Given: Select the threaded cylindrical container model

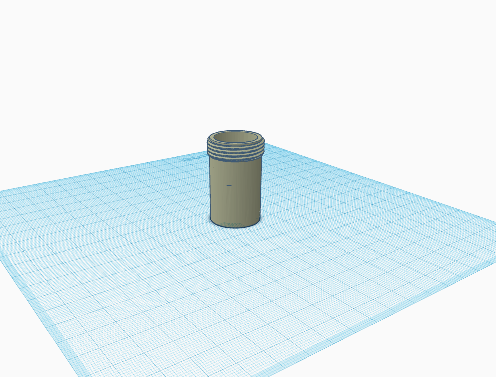Looking at the screenshot, I should (235, 179).
